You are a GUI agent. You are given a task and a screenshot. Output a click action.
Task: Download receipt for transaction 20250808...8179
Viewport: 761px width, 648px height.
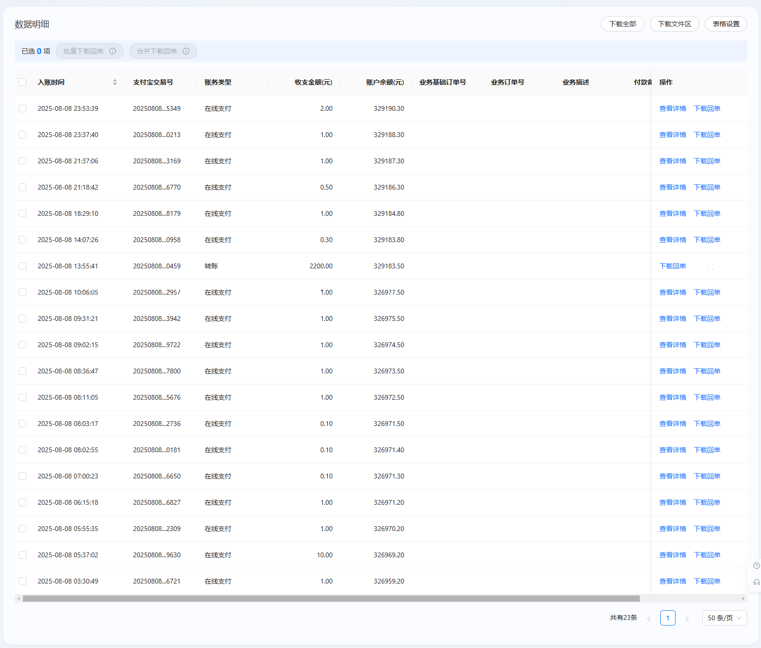[x=707, y=213]
